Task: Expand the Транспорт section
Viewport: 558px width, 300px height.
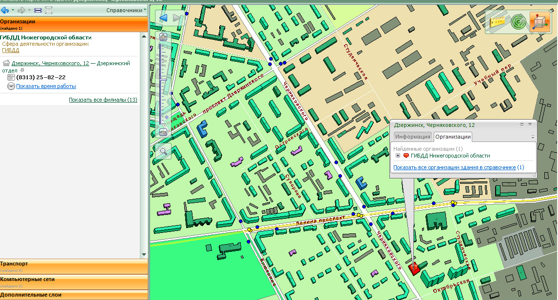Action: tap(74, 266)
